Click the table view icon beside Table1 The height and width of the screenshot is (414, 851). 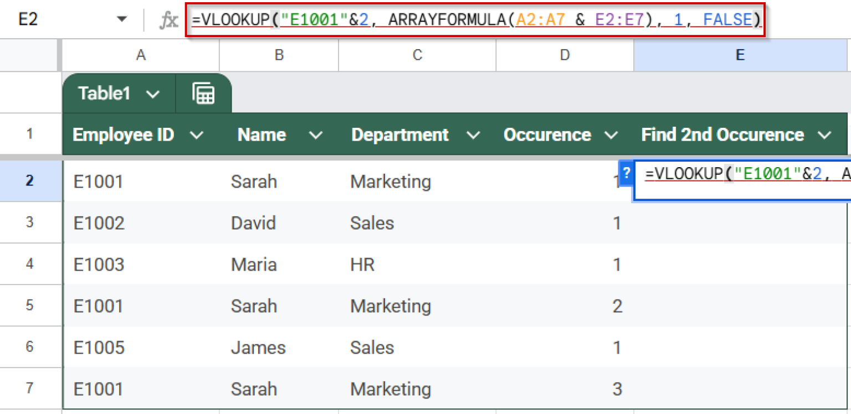tap(204, 93)
